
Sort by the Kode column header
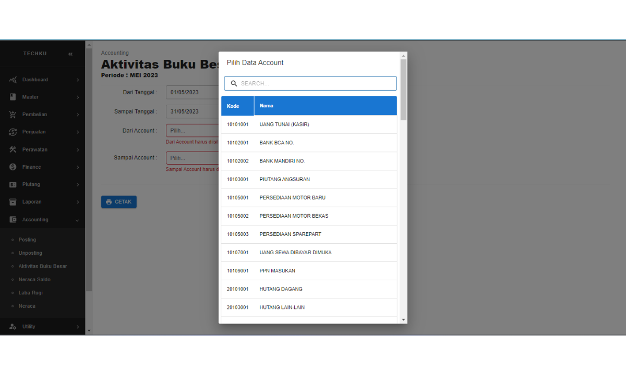(x=233, y=106)
